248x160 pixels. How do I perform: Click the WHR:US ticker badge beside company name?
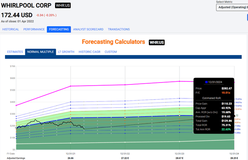click(63, 5)
